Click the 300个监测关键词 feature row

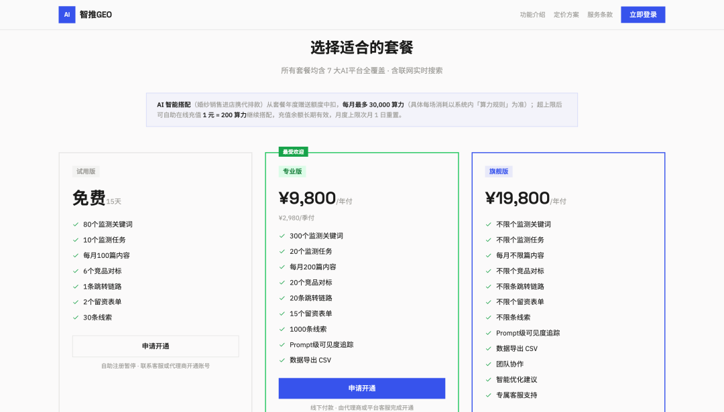(362, 236)
